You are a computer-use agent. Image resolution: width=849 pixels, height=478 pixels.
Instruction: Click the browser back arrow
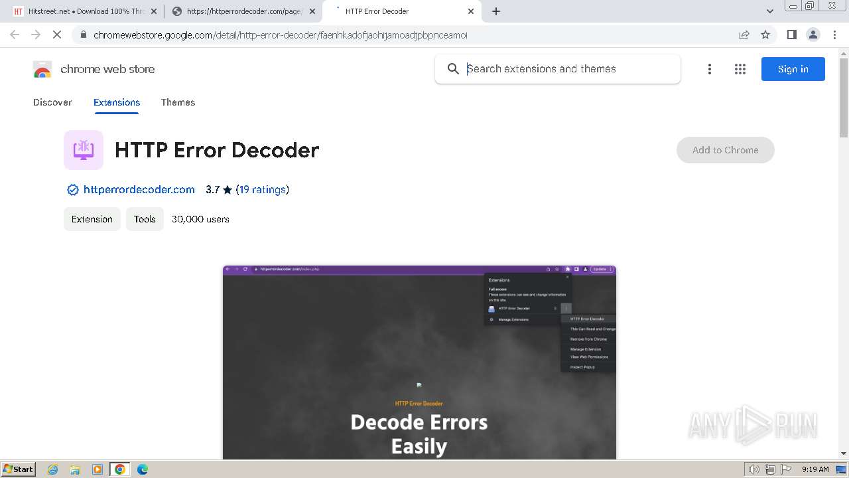point(15,35)
